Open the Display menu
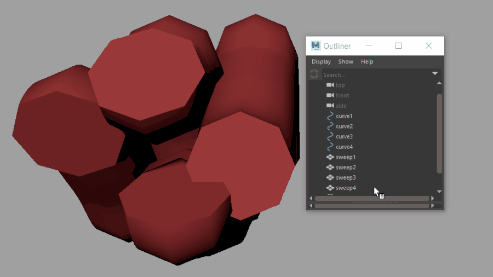This screenshot has width=493, height=277. tap(321, 61)
